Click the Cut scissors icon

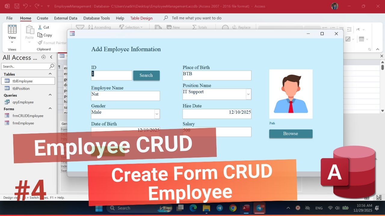pos(40,27)
